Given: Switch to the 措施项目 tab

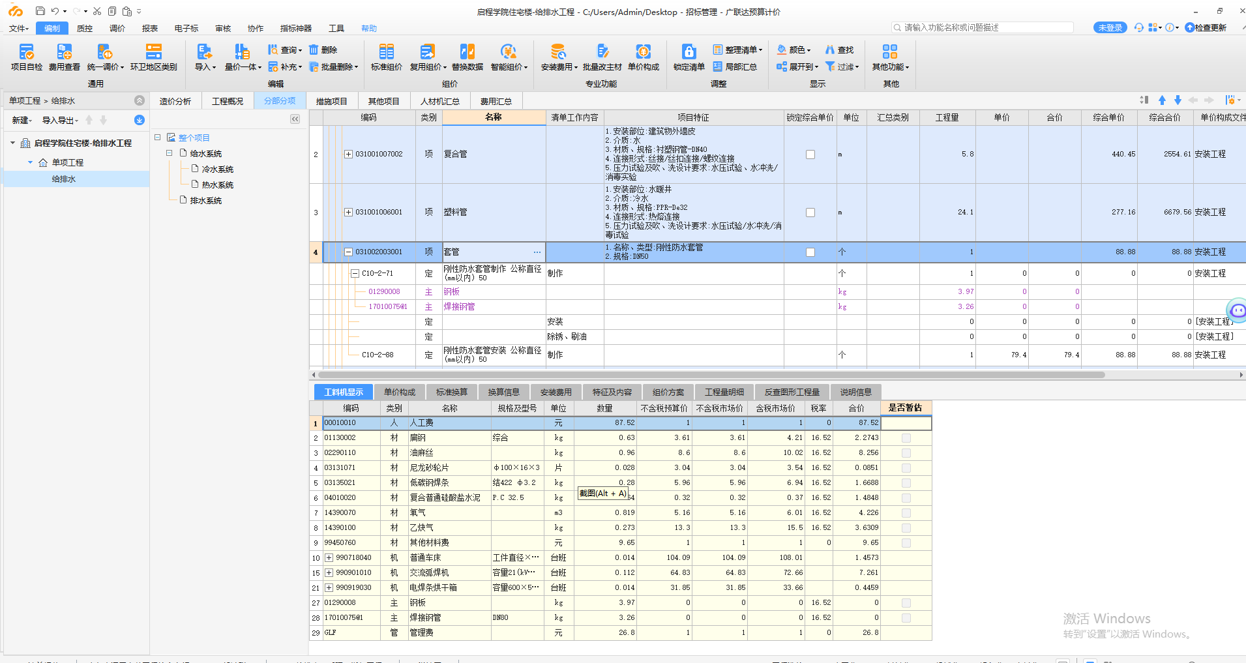Looking at the screenshot, I should point(332,101).
